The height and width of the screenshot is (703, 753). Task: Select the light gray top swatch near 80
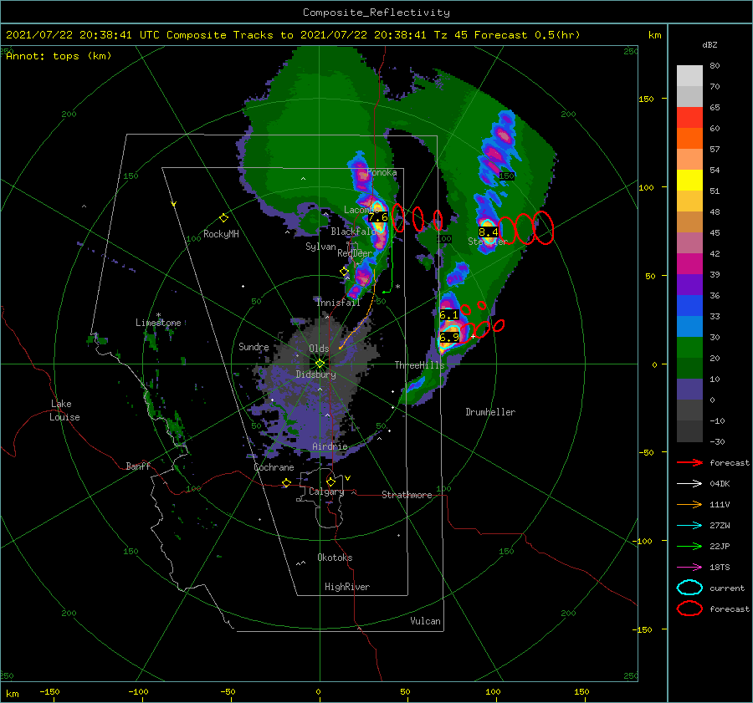689,76
